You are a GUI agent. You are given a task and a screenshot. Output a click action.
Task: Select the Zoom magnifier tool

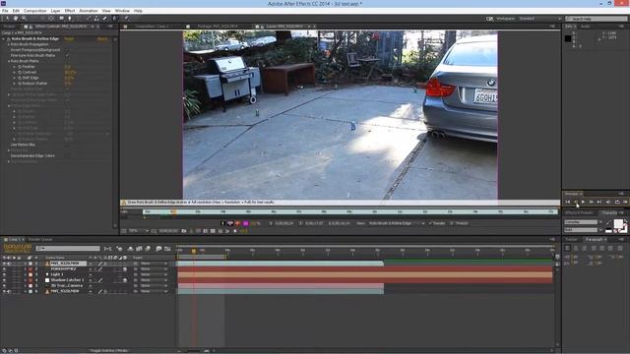(x=24, y=18)
